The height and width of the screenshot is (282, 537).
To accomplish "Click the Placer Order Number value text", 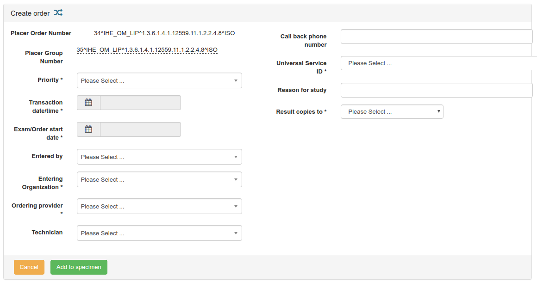I will coord(164,33).
